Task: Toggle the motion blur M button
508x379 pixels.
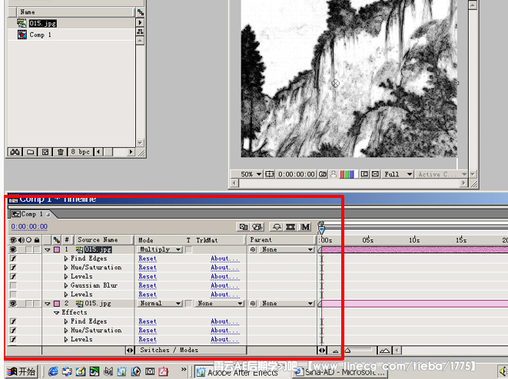Action: 304,227
